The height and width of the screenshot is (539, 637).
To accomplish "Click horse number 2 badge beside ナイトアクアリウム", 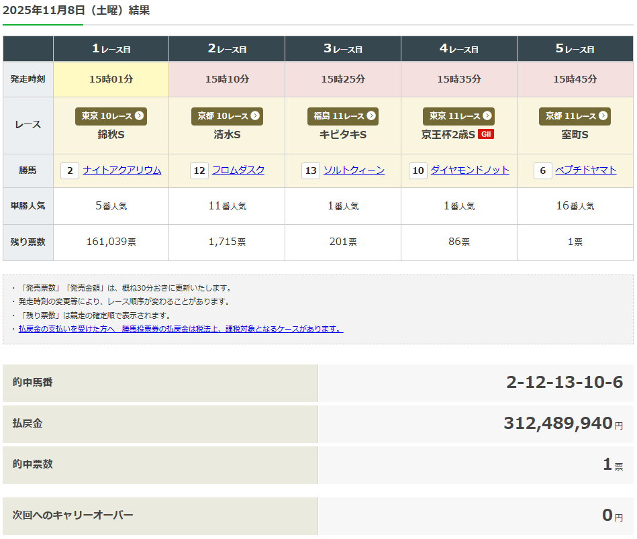I will pyautogui.click(x=70, y=170).
